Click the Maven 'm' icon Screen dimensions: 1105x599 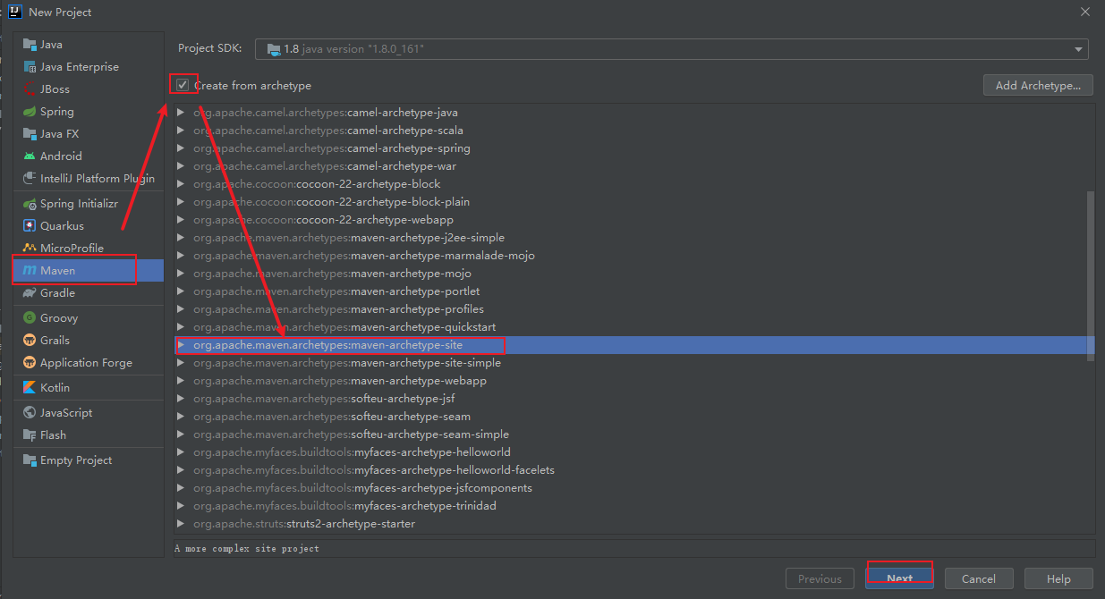coord(30,271)
